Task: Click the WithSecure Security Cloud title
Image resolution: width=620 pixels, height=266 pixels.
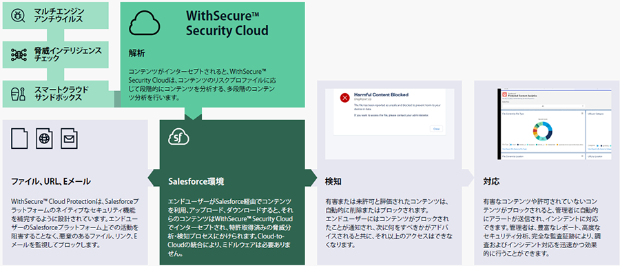Action: 227,23
